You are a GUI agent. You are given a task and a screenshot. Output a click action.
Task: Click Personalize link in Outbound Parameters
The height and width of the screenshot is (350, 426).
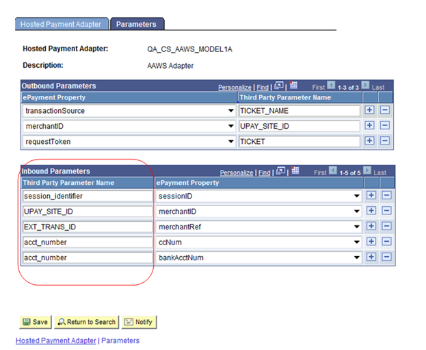click(x=235, y=88)
